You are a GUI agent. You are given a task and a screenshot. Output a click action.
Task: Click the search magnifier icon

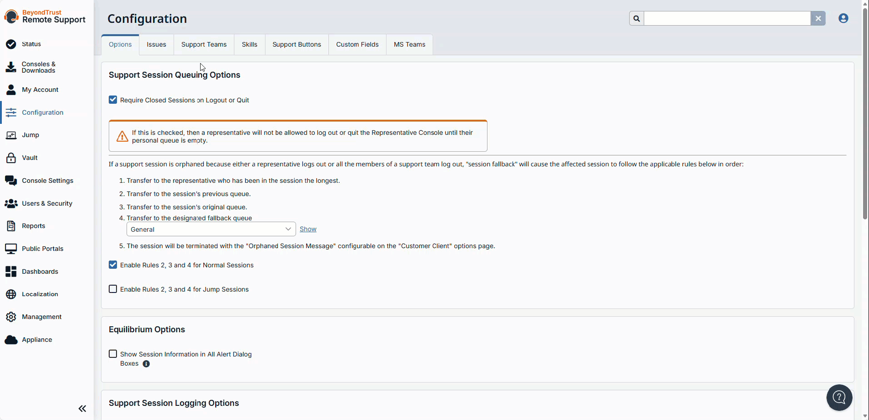pyautogui.click(x=636, y=19)
